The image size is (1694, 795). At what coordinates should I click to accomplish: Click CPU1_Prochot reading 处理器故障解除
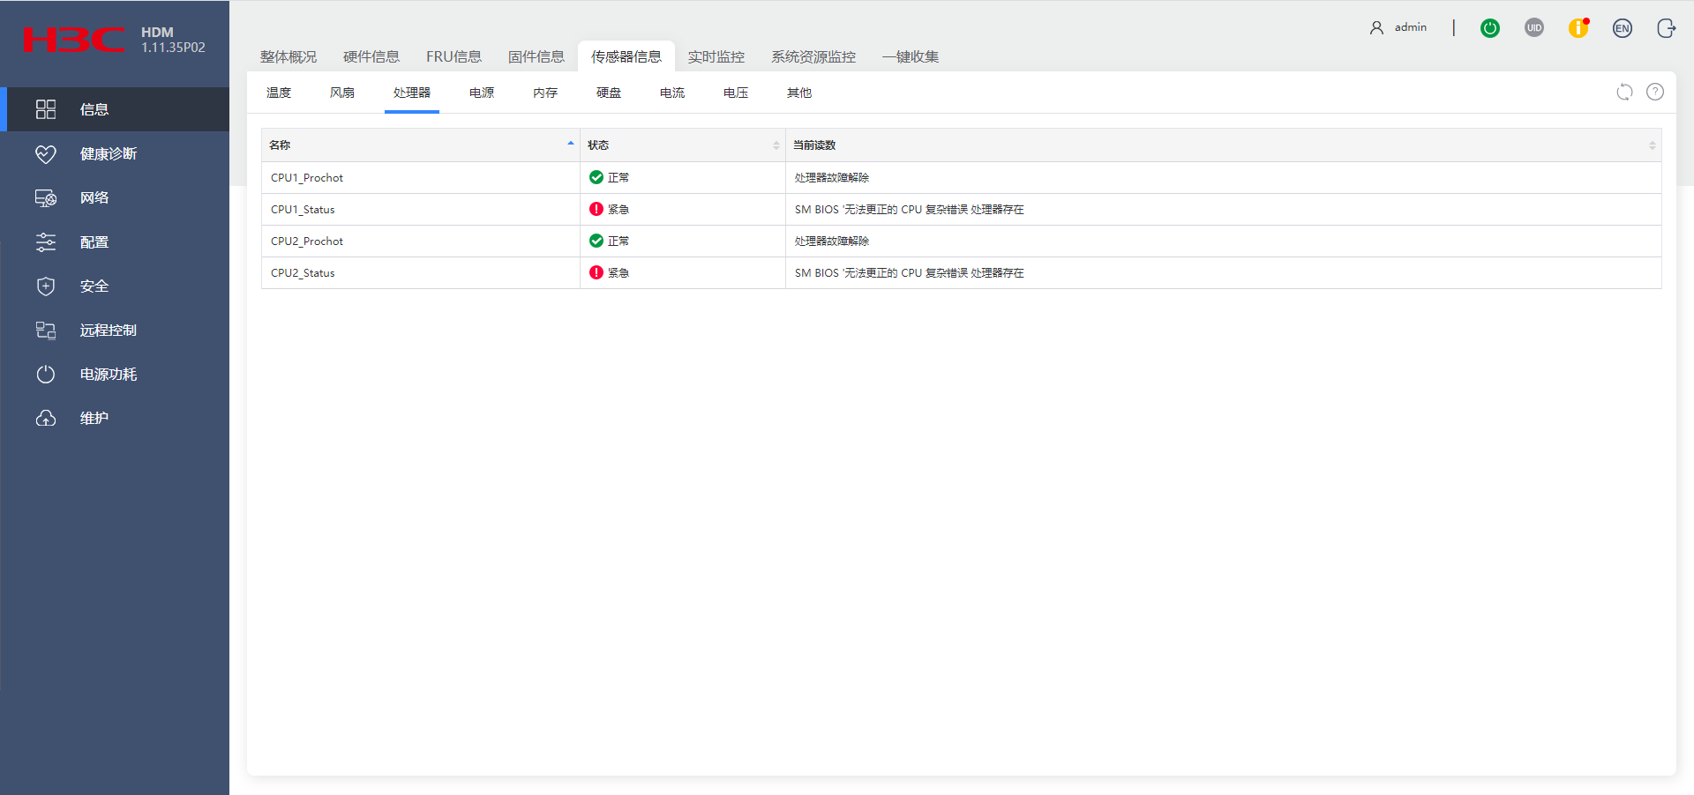832,177
